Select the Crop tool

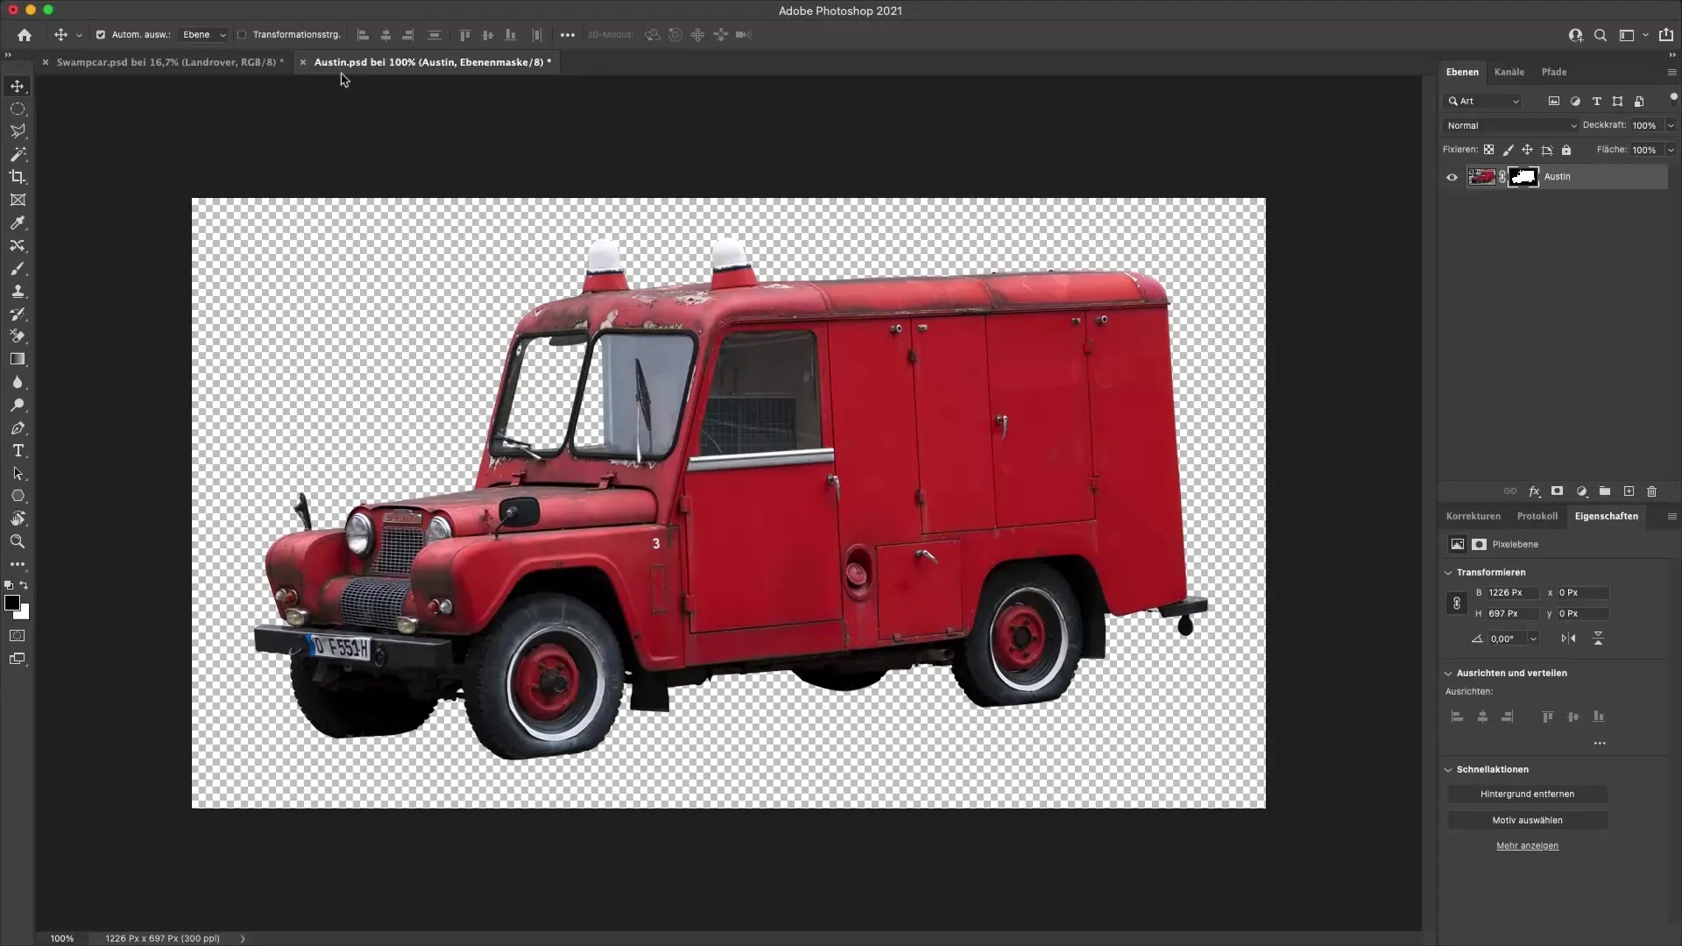tap(18, 177)
